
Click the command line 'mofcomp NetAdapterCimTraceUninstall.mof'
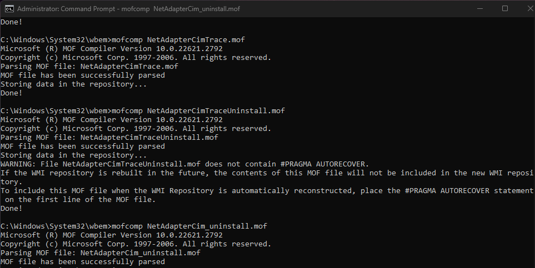(198, 111)
